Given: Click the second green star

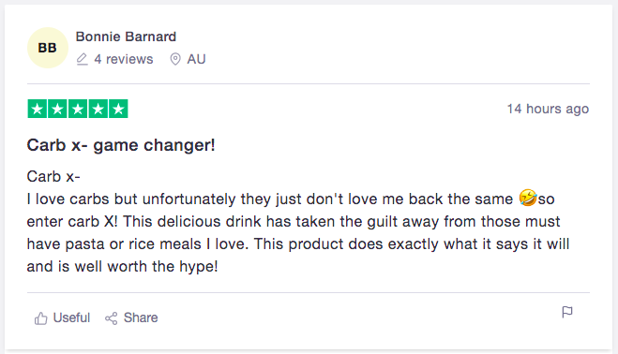Looking at the screenshot, I should click(57, 109).
